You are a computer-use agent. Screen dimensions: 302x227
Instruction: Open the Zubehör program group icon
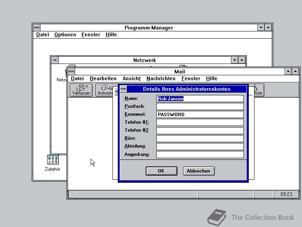(x=53, y=159)
